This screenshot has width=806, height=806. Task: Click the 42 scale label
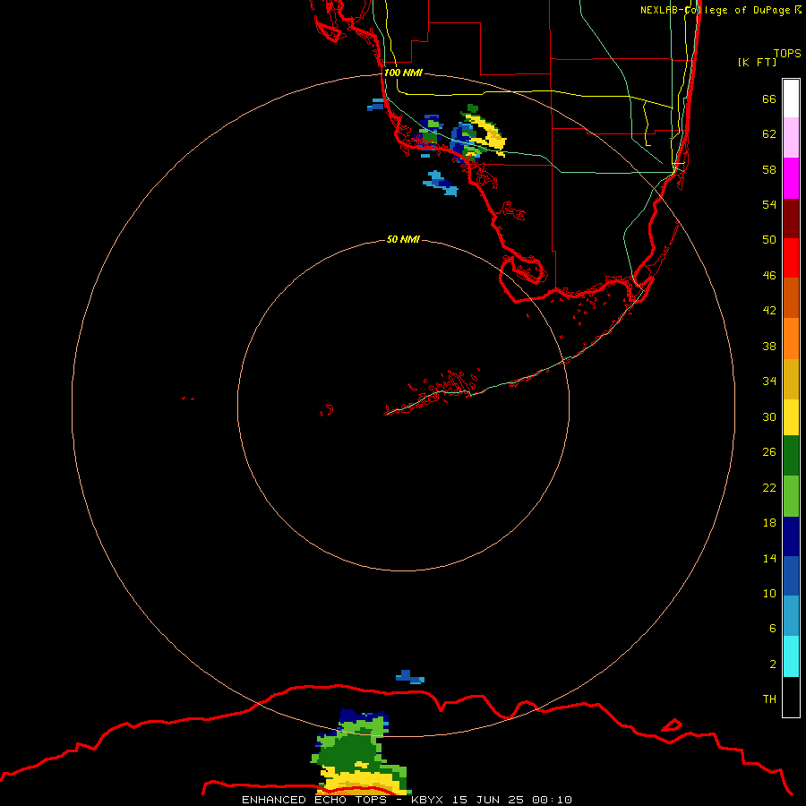tap(769, 311)
